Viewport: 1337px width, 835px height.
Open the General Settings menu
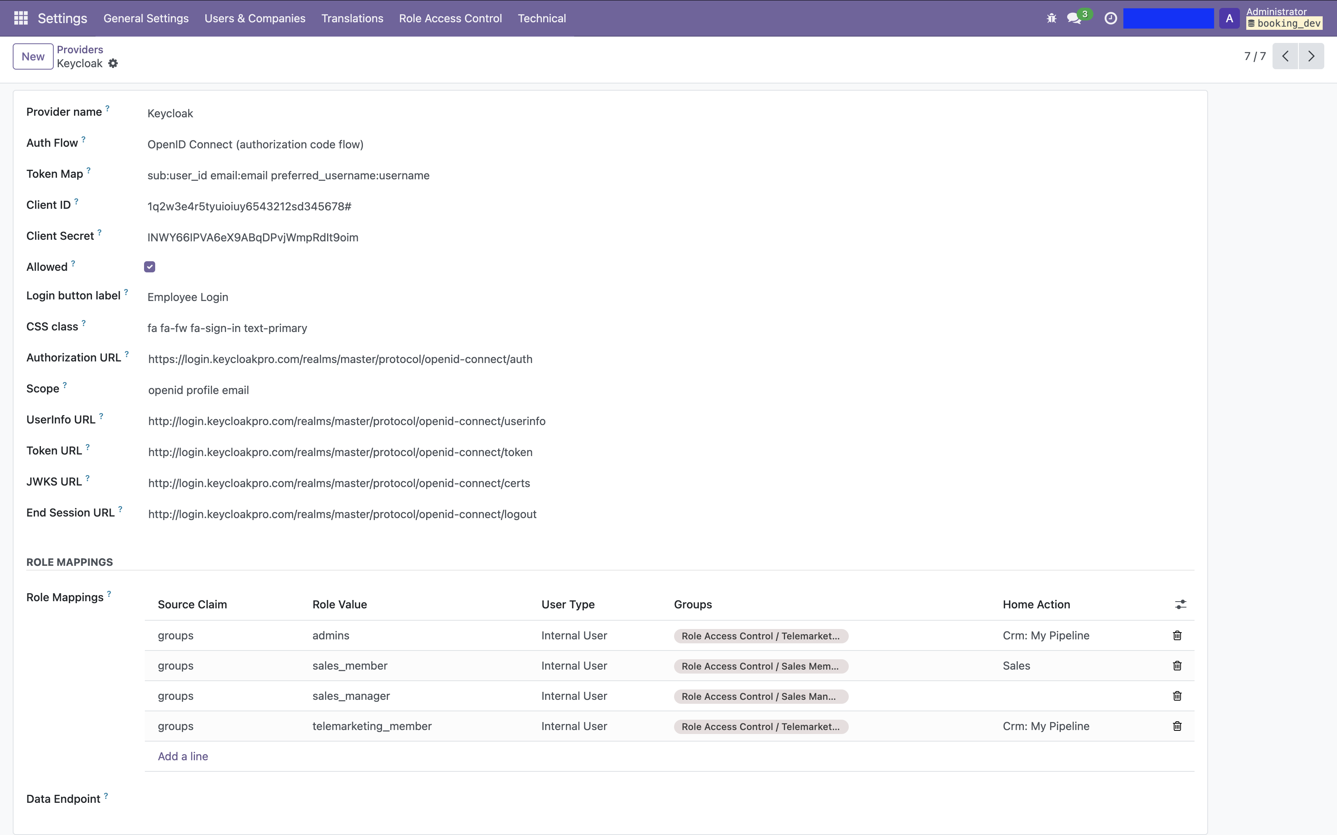pos(146,18)
